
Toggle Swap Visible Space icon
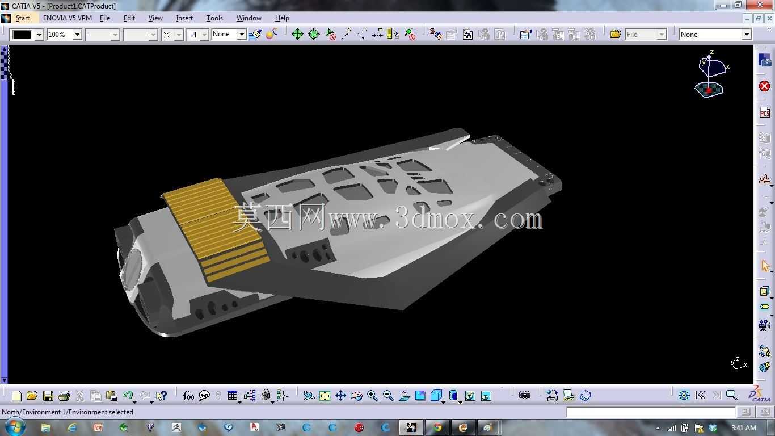(x=486, y=396)
